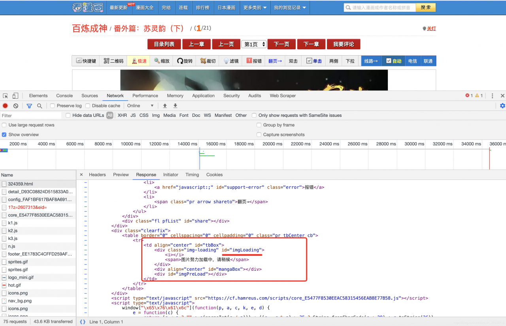Image resolution: width=506 pixels, height=326 pixels.
Task: Open the 滤镜 filter tool
Action: [231, 61]
